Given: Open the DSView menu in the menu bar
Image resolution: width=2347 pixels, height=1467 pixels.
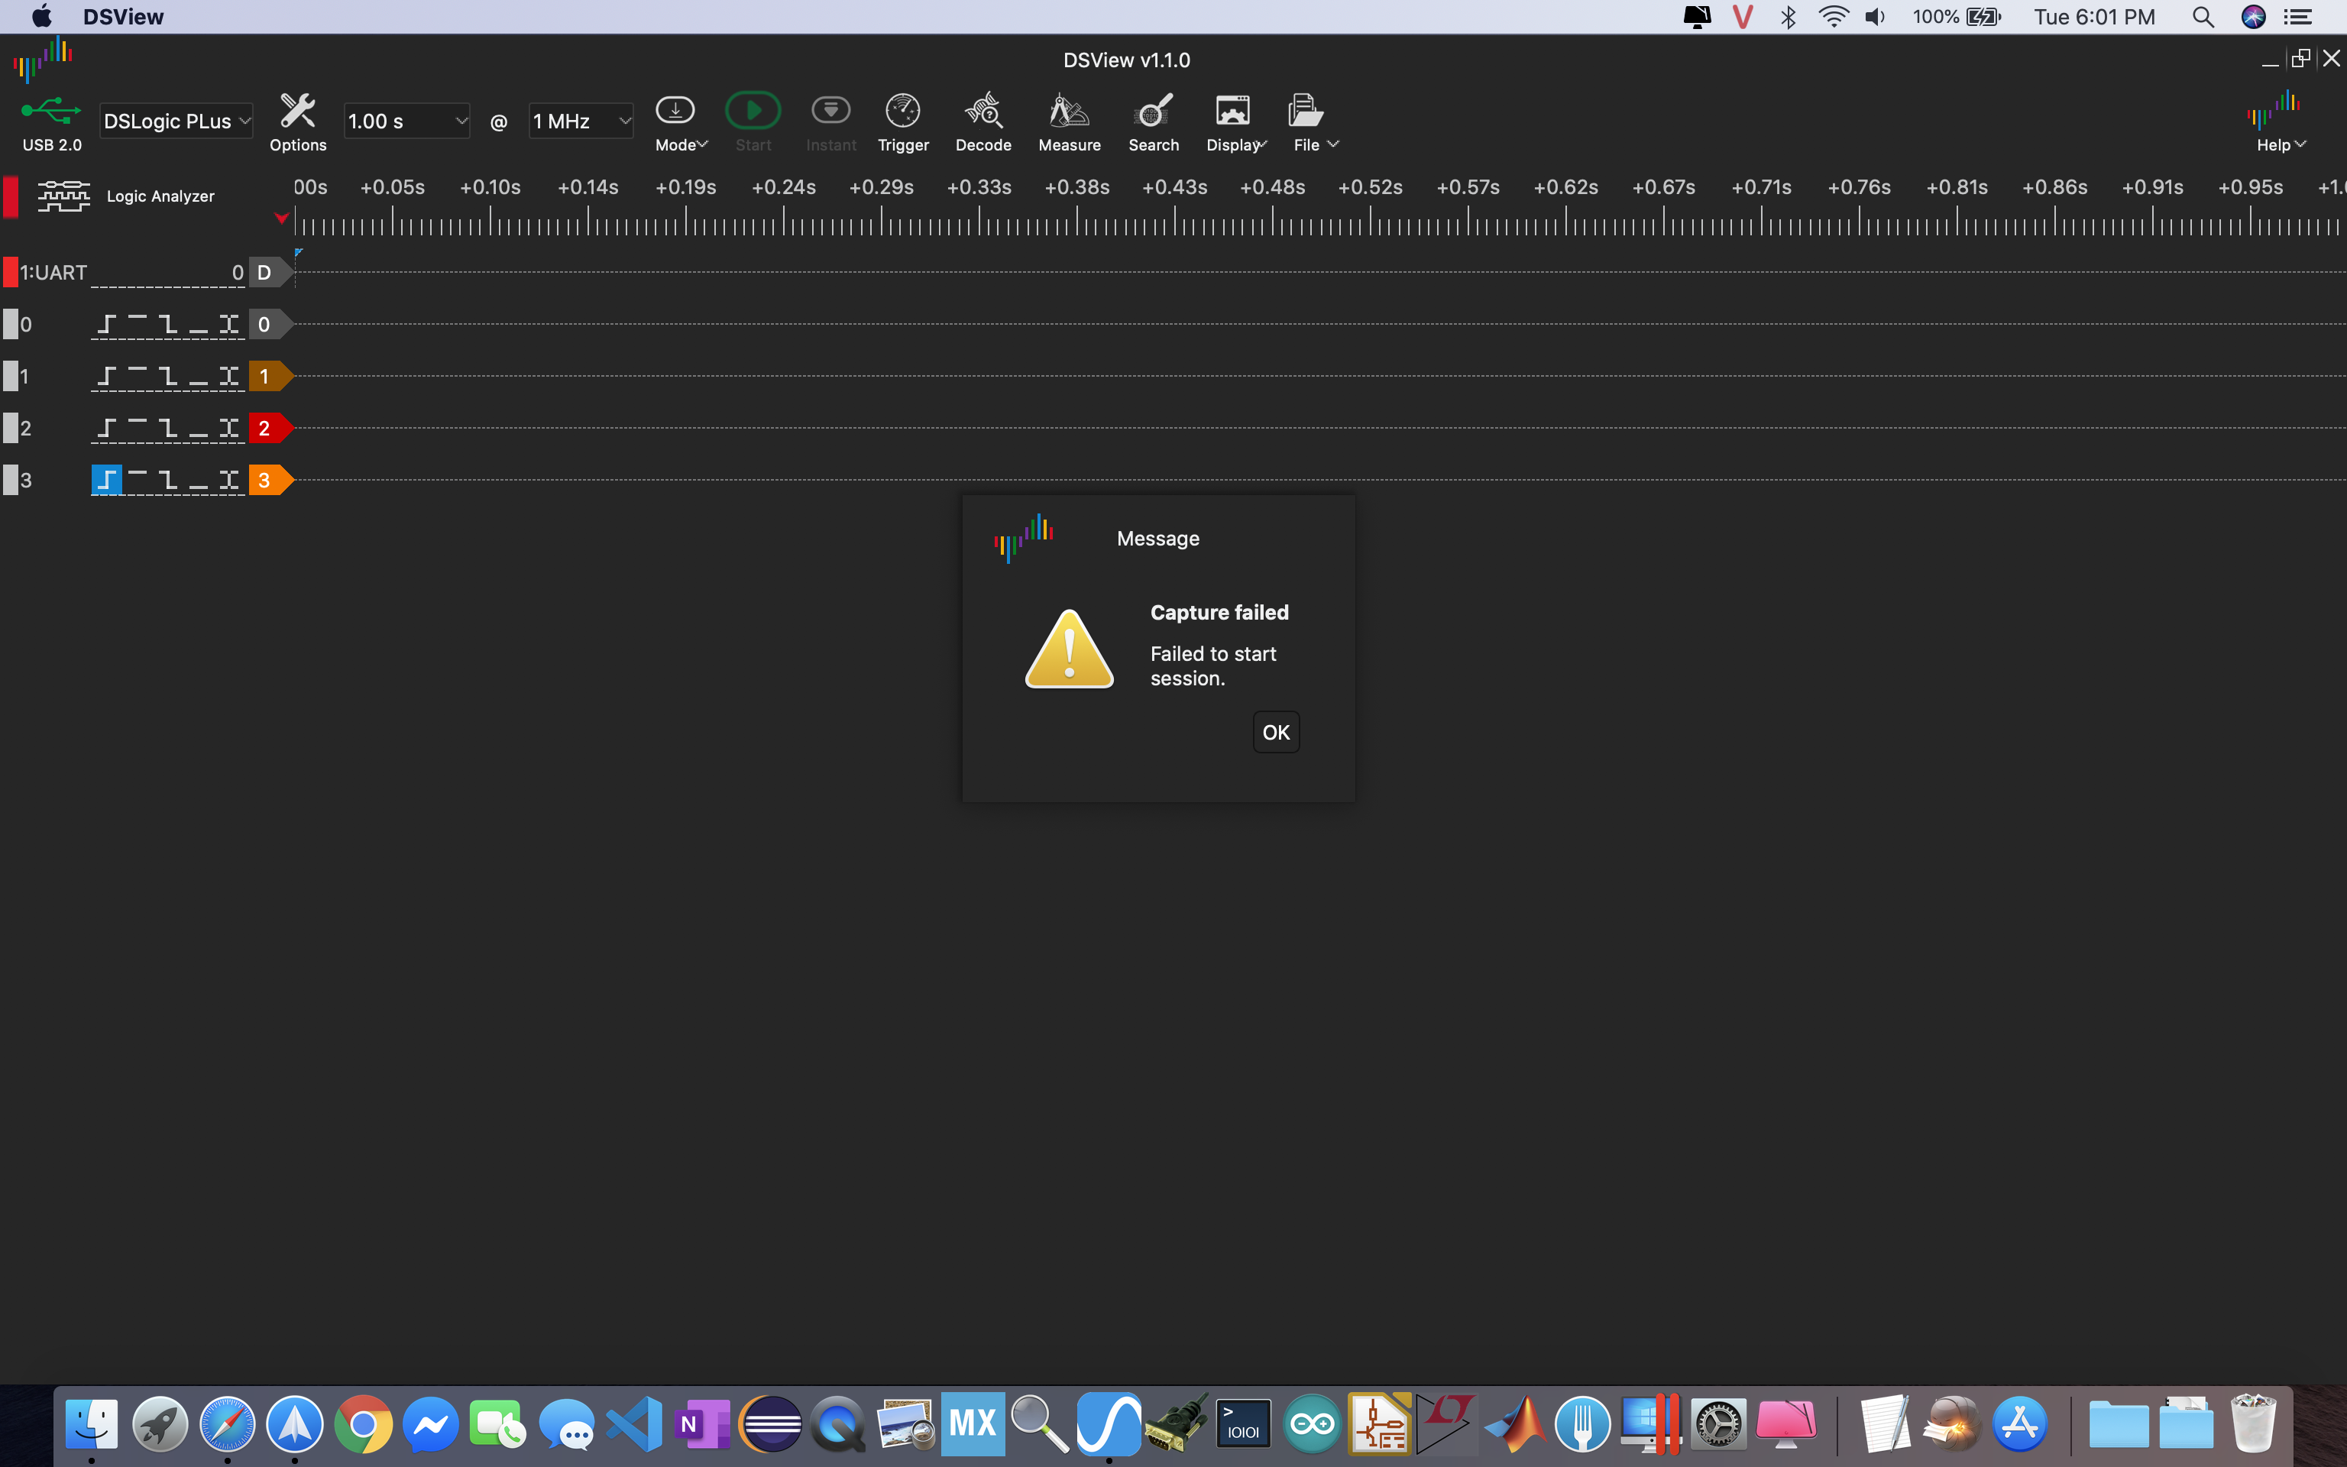Looking at the screenshot, I should (123, 15).
